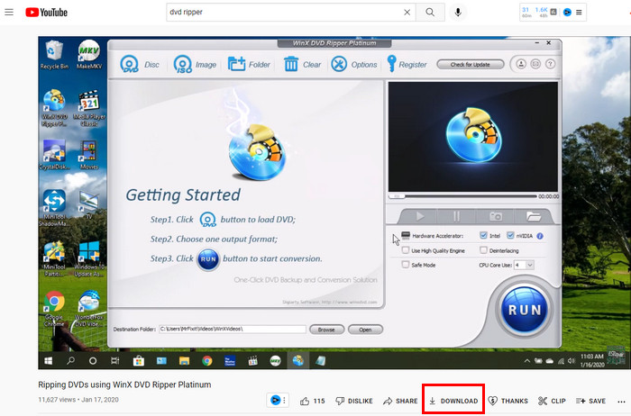Click the WinX ISO Image button
Image resolution: width=631 pixels, height=416 pixels.
tap(195, 64)
